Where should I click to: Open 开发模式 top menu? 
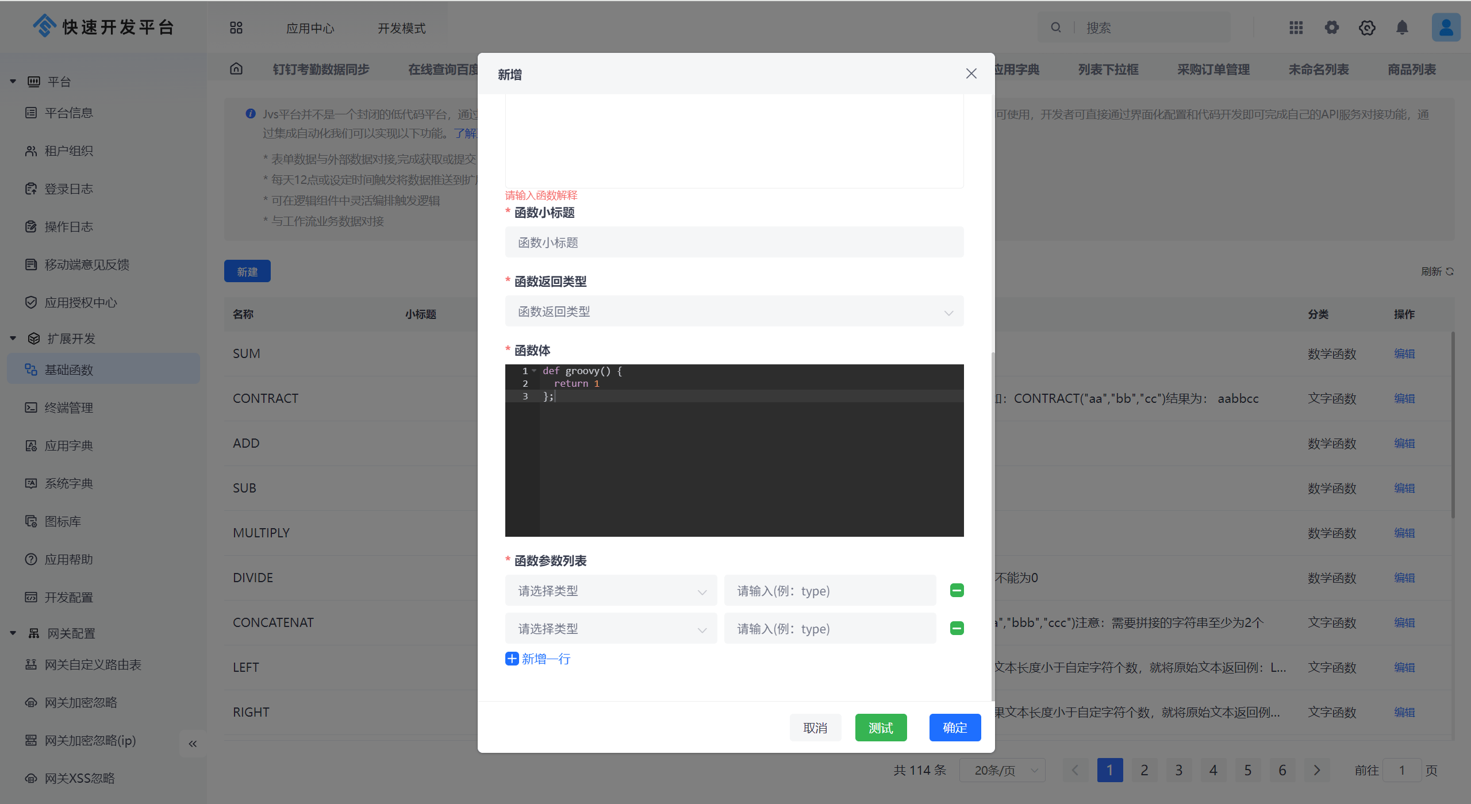pos(401,28)
